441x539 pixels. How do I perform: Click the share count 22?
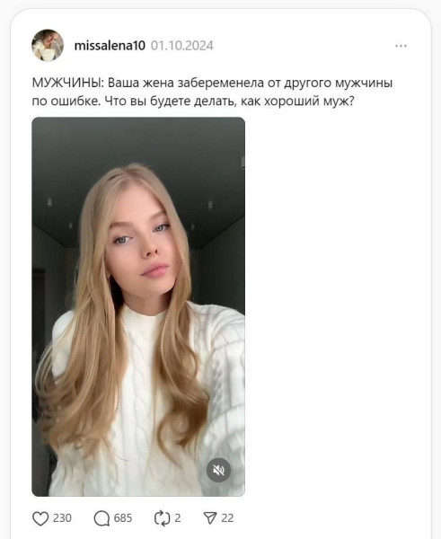[x=227, y=518]
